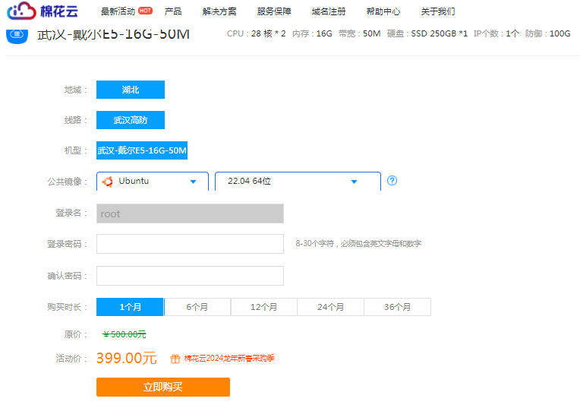
Task: Open the 最新活动 menu
Action: point(118,11)
